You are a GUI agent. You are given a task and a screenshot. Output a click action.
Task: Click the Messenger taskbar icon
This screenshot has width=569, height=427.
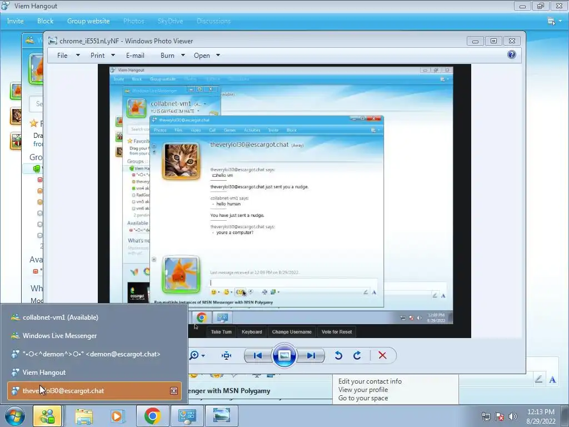[47, 416]
